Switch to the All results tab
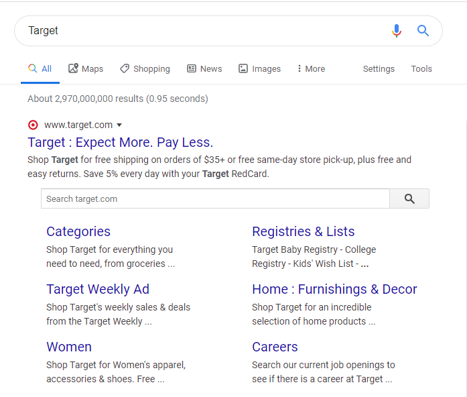467x397 pixels. coord(40,69)
